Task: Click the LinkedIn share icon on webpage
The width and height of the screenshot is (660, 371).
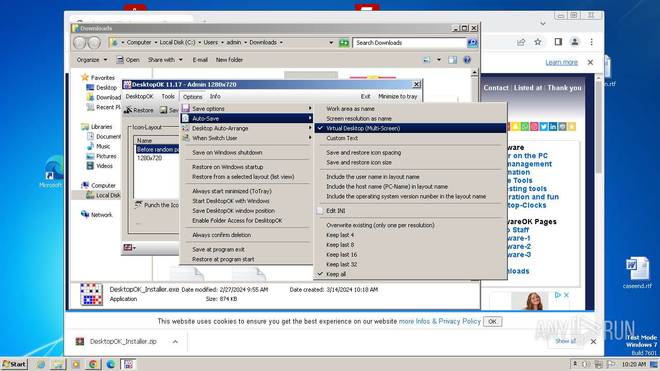Action: [553, 126]
